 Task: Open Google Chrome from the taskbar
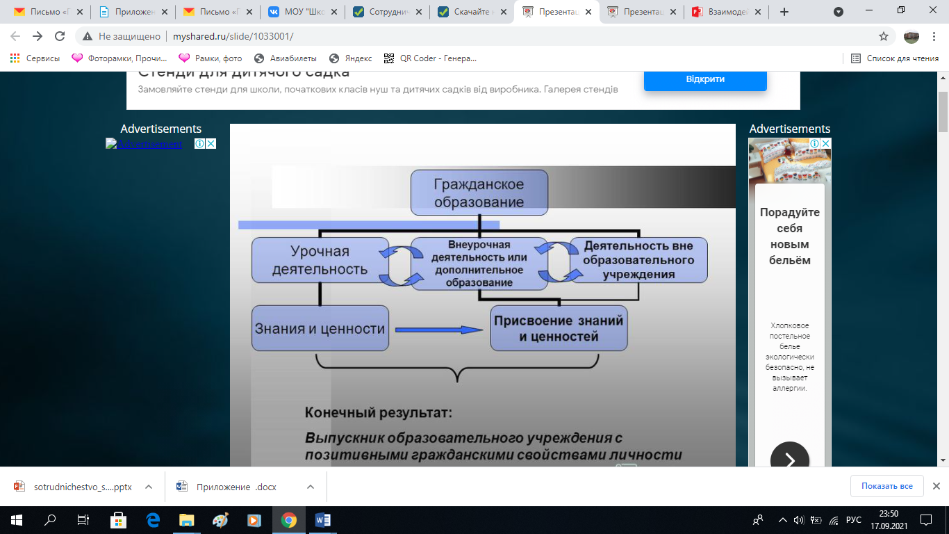[289, 520]
